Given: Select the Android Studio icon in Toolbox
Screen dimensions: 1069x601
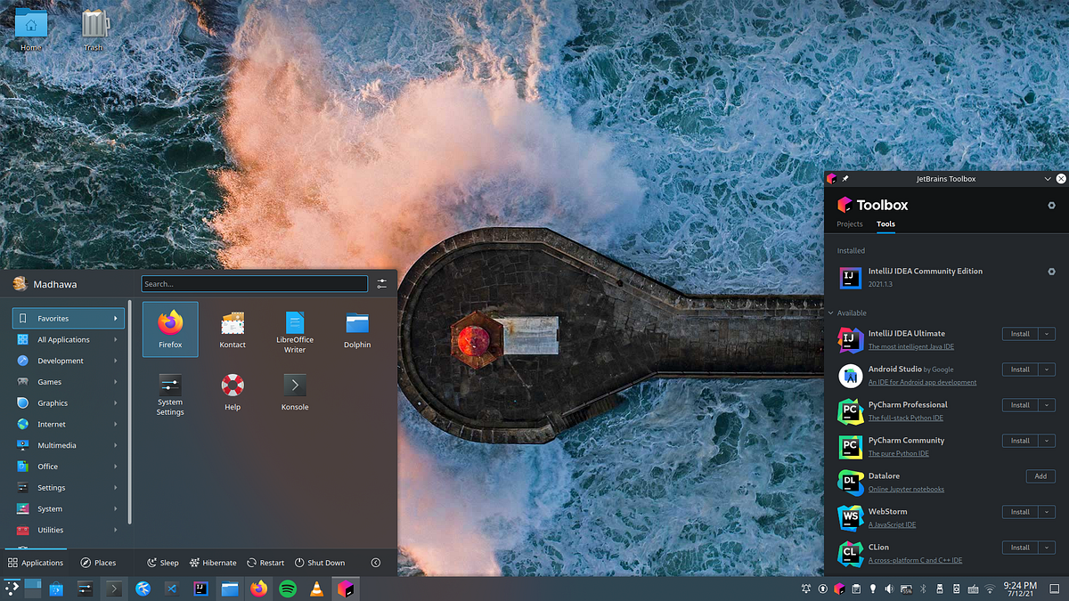Looking at the screenshot, I should tap(850, 374).
